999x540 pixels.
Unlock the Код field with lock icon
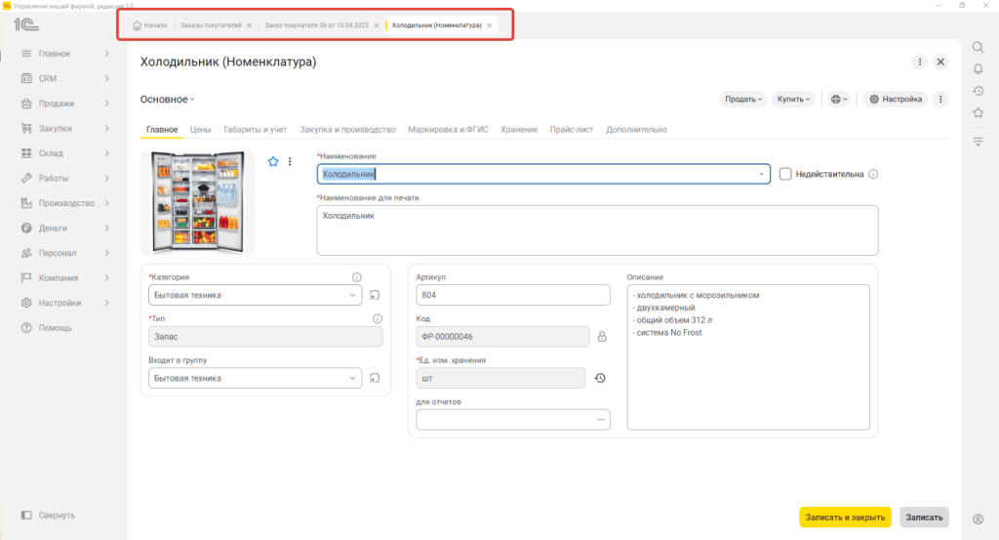602,337
